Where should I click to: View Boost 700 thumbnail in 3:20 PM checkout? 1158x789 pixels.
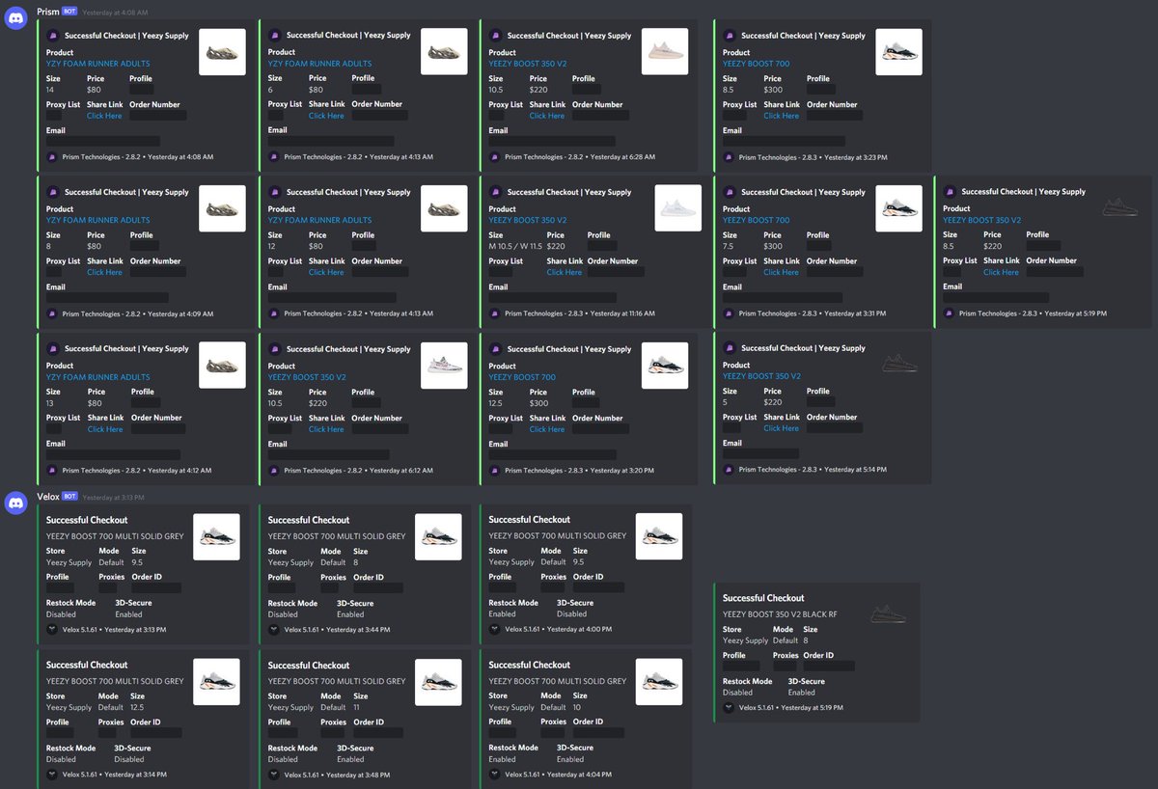pyautogui.click(x=665, y=365)
